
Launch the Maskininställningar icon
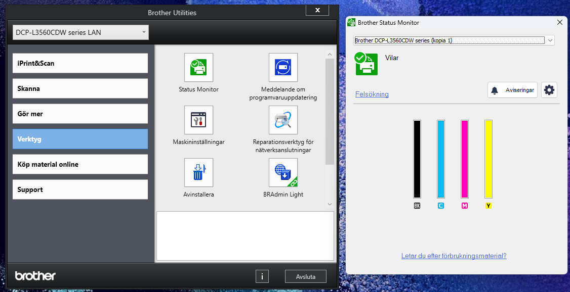(x=198, y=120)
